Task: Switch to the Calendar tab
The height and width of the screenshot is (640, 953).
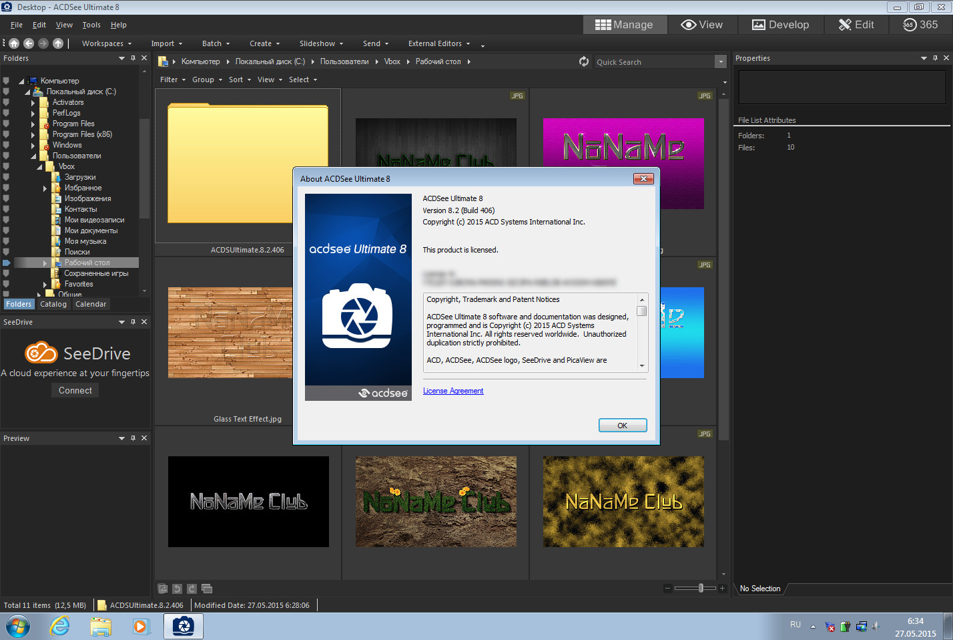Action: pyautogui.click(x=91, y=304)
